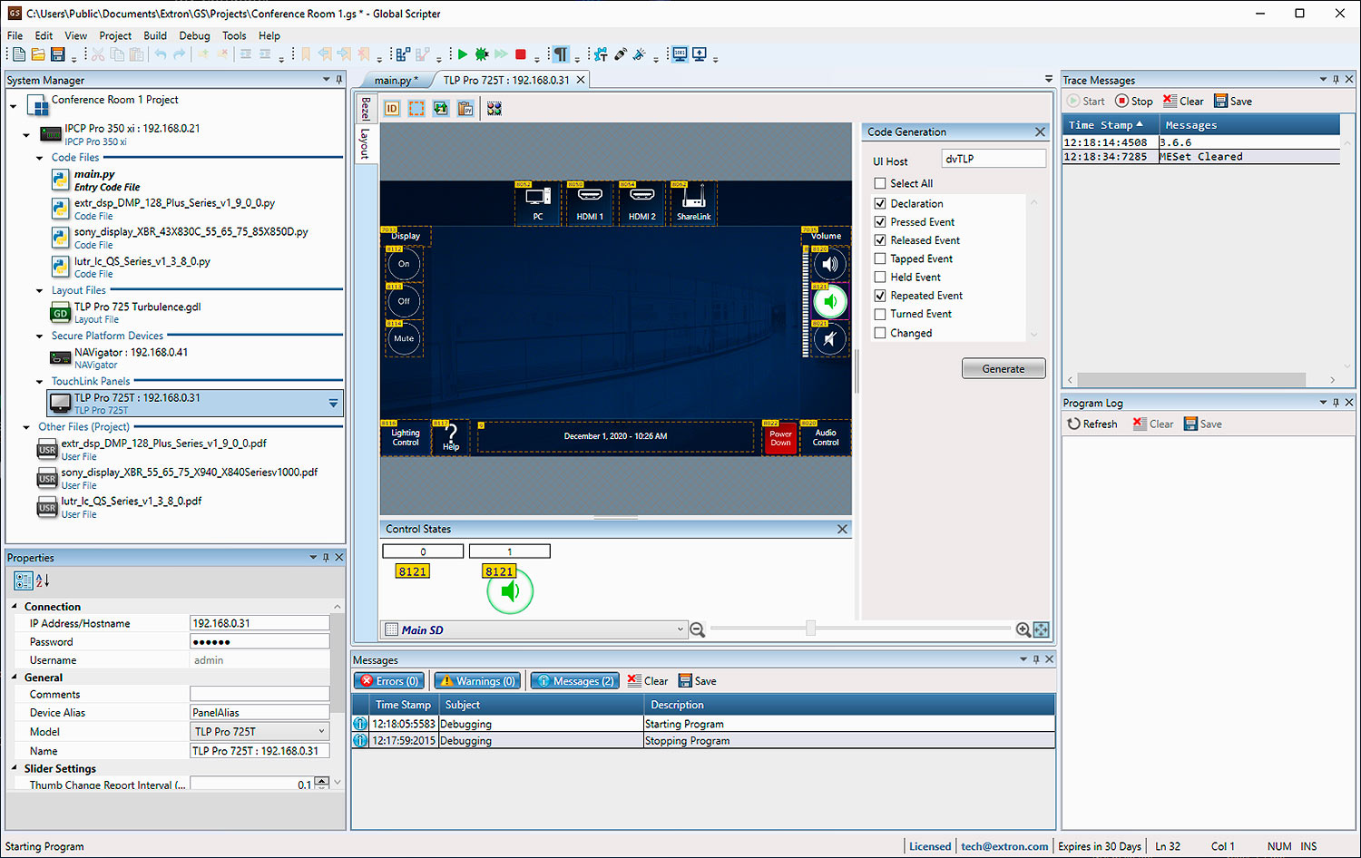Open dropdown arrow on TLP Pro 725T tree row
The image size is (1361, 858).
coord(333,403)
